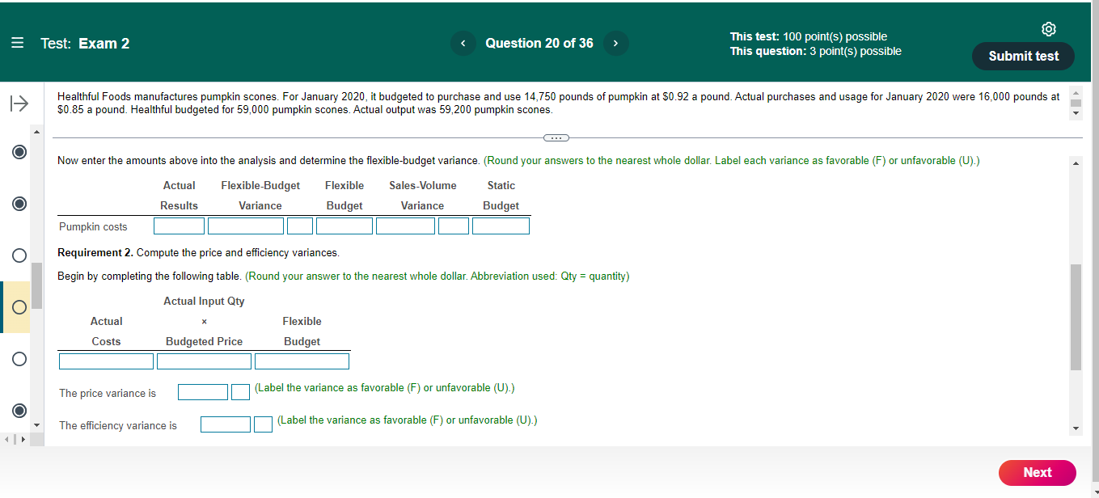Open Question 20 of 36 navigation header
The width and height of the screenshot is (1099, 498).
[539, 43]
